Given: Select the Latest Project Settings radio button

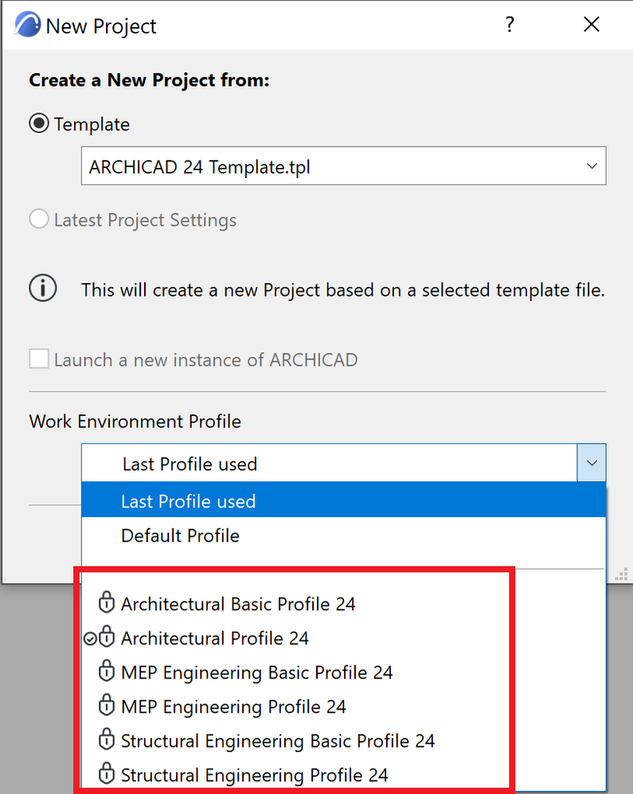Looking at the screenshot, I should coord(39,220).
